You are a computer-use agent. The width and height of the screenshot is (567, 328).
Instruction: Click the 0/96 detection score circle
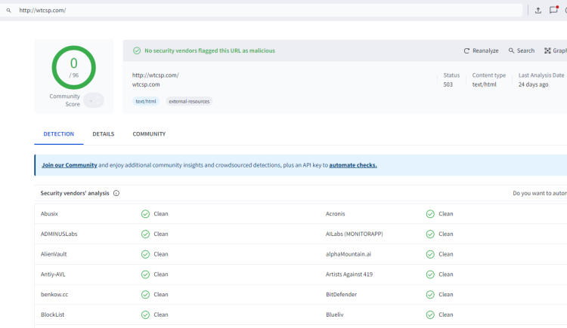pyautogui.click(x=74, y=67)
